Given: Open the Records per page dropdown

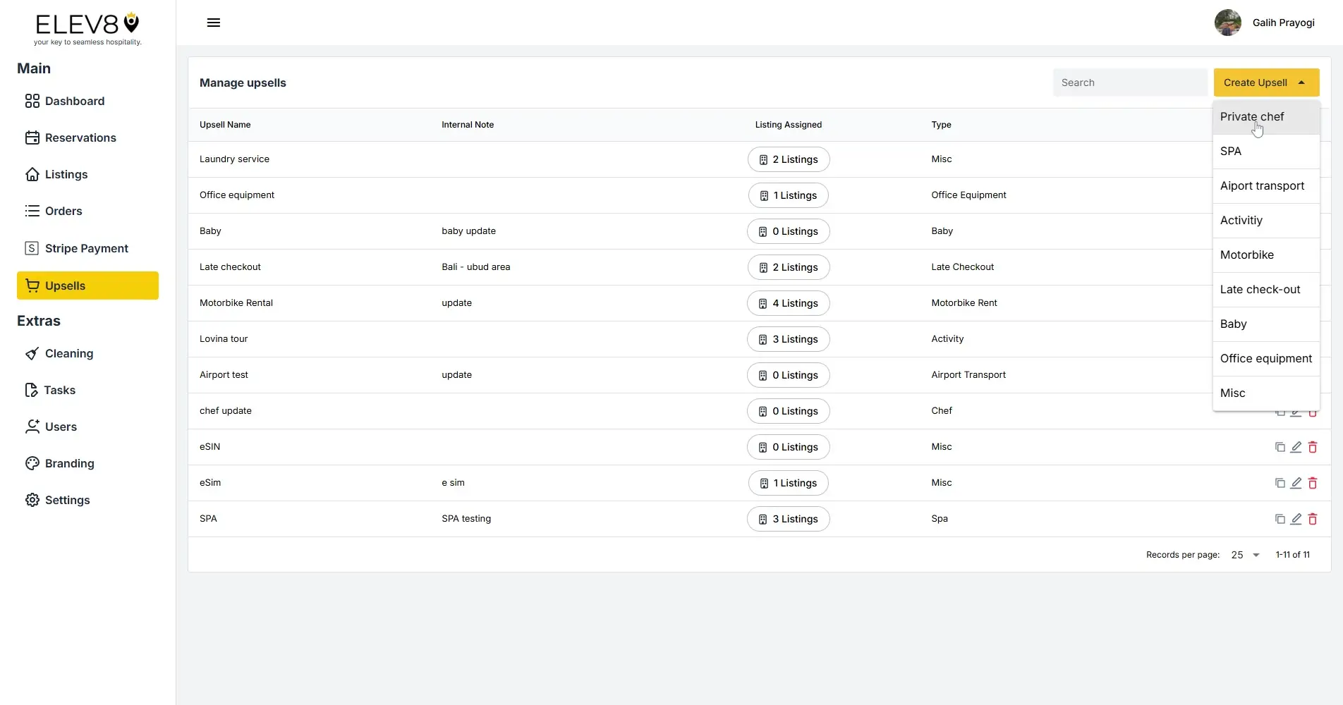Looking at the screenshot, I should (1244, 555).
